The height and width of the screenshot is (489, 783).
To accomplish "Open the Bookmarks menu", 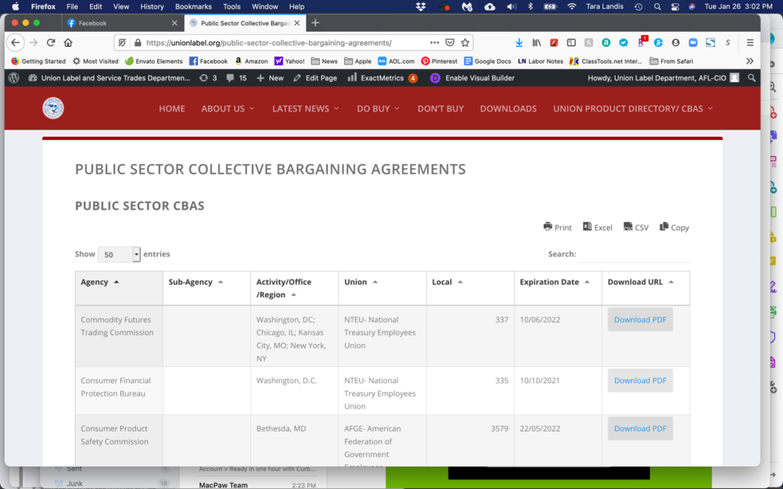I will 193,6.
